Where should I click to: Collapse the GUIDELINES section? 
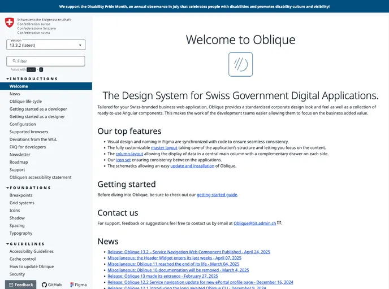pyautogui.click(x=25, y=244)
